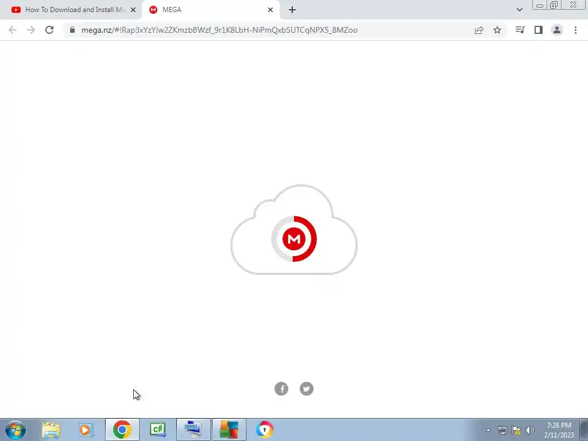View site information via lock icon
This screenshot has width=588, height=441.
[x=72, y=30]
